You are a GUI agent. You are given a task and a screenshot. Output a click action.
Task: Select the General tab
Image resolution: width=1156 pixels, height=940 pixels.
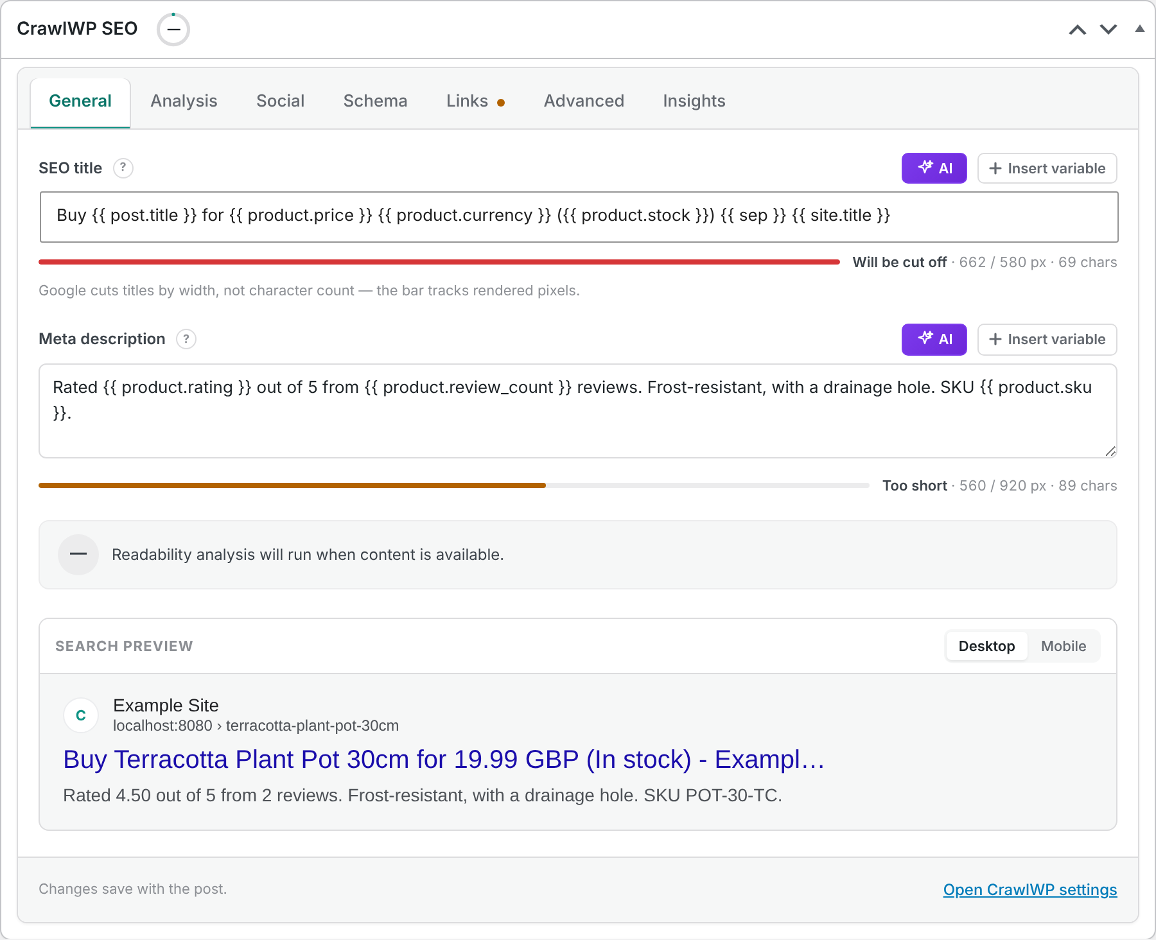80,101
